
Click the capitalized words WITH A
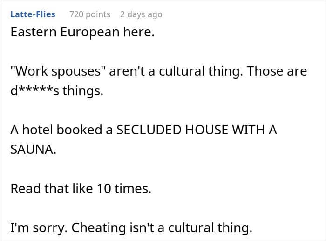254,130
